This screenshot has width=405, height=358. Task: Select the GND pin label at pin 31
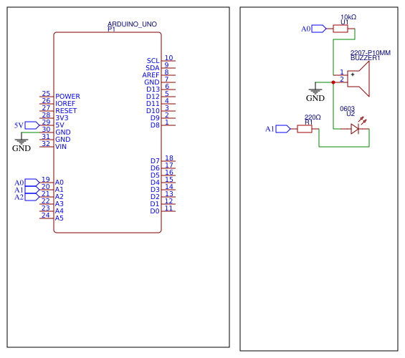tap(63, 140)
